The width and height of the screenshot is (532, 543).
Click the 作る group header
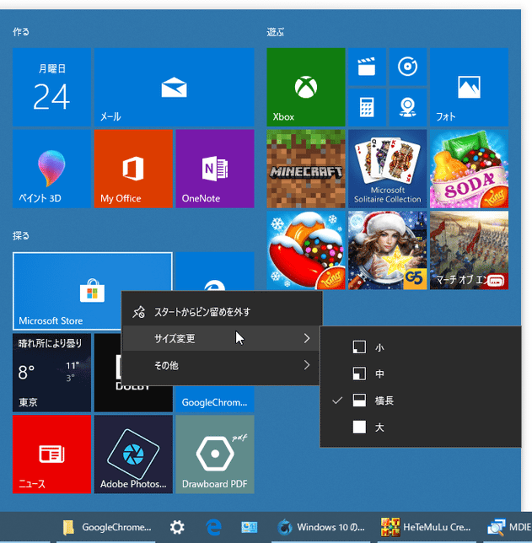(x=21, y=32)
